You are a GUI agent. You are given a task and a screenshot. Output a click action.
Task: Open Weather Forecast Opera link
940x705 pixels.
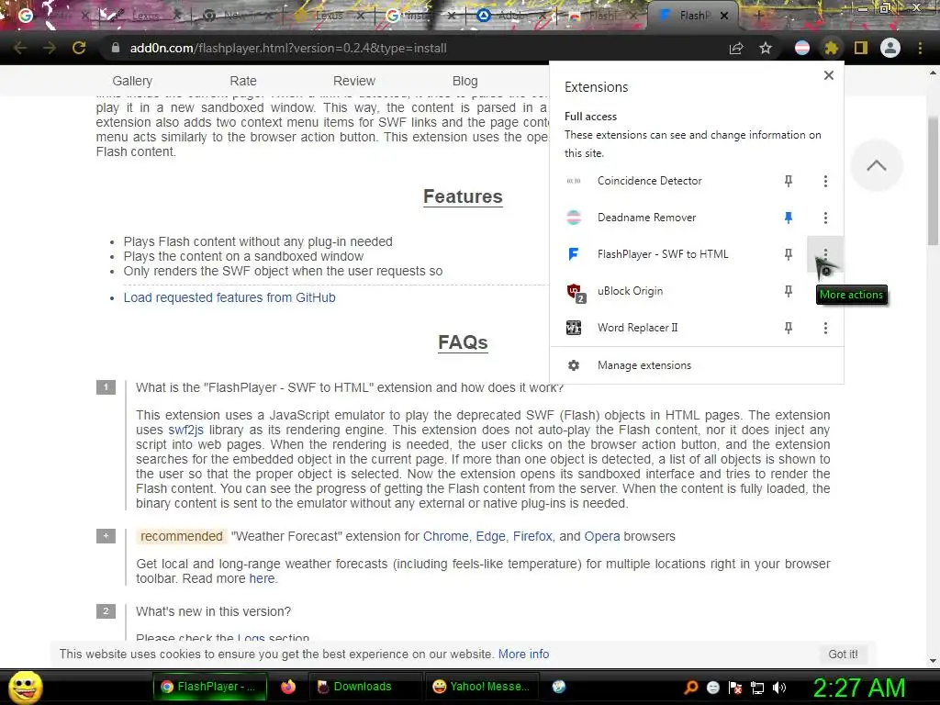602,536
